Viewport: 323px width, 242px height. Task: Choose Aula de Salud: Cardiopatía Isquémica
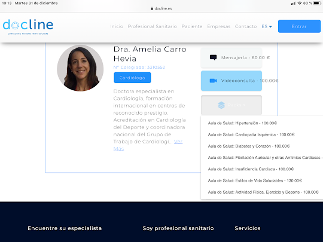point(251,134)
